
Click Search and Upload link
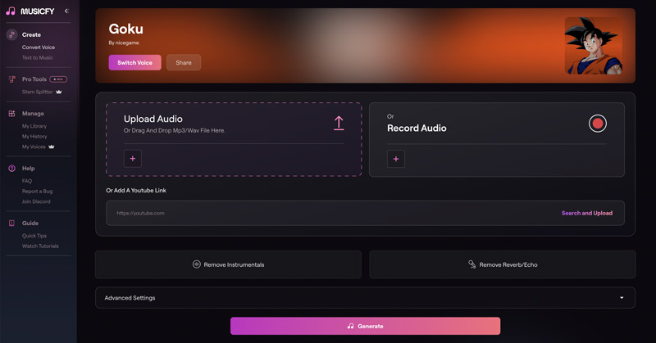click(x=587, y=213)
